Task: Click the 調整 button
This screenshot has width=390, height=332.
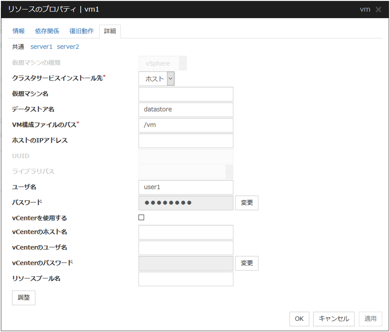Action: tap(24, 298)
